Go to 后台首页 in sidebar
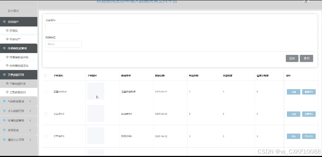 13,11
